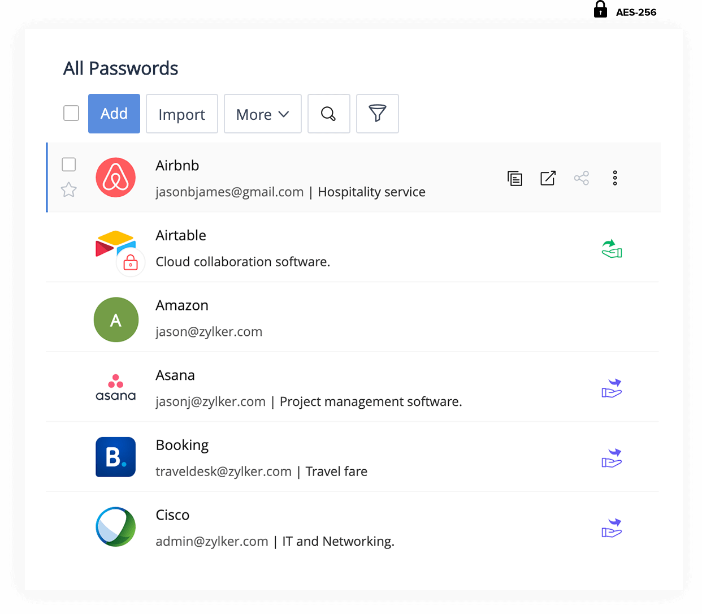Click the green share icon for Airtable
Viewport: 702px width, 614px height.
tap(612, 249)
